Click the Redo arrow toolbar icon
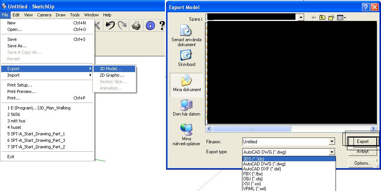This screenshot has height=191, width=381. click(122, 25)
